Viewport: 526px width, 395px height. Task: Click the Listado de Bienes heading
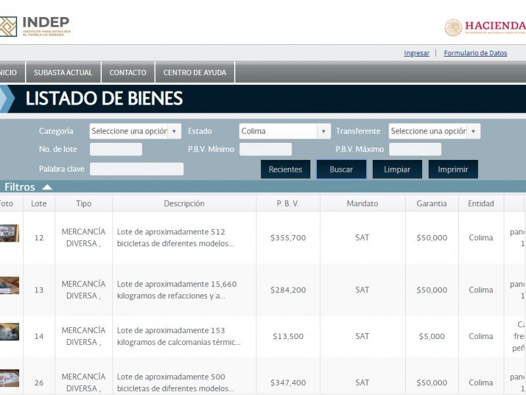point(105,98)
